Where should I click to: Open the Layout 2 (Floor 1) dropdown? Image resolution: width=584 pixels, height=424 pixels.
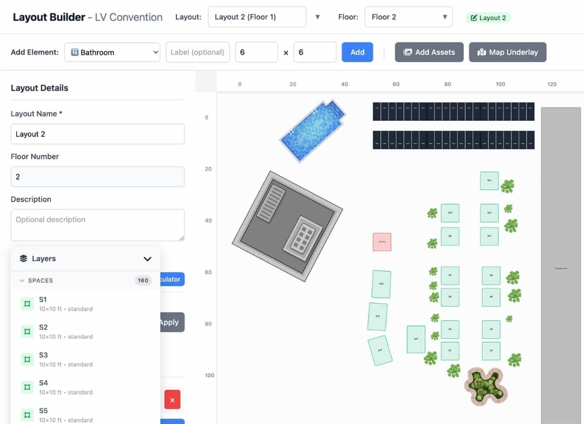click(x=257, y=17)
